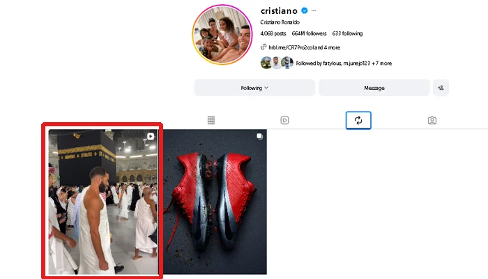Screen dimensions: 488x279
Task: Click the carousel icon on boots post
Action: tap(259, 136)
